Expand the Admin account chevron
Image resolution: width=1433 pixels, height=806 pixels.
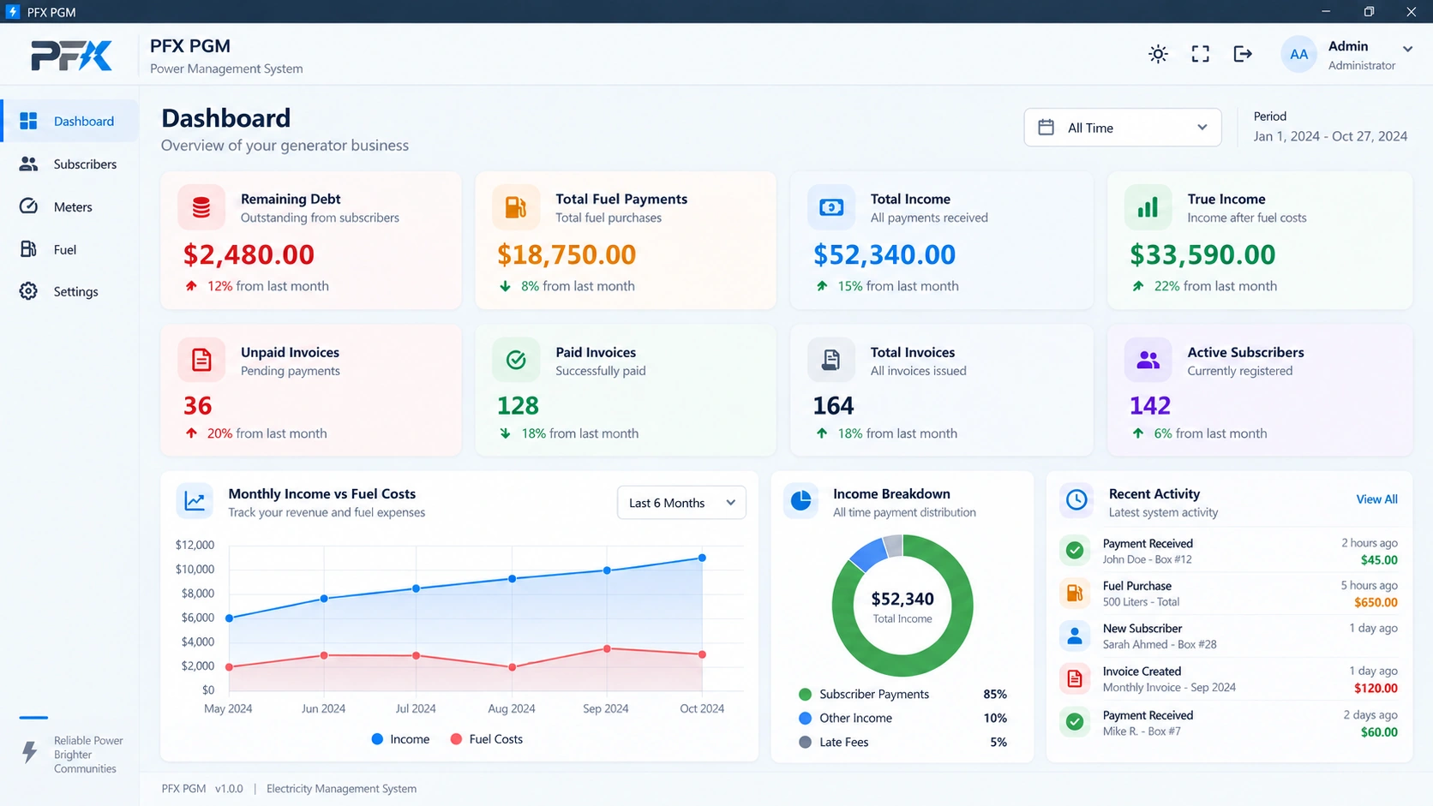(1407, 49)
